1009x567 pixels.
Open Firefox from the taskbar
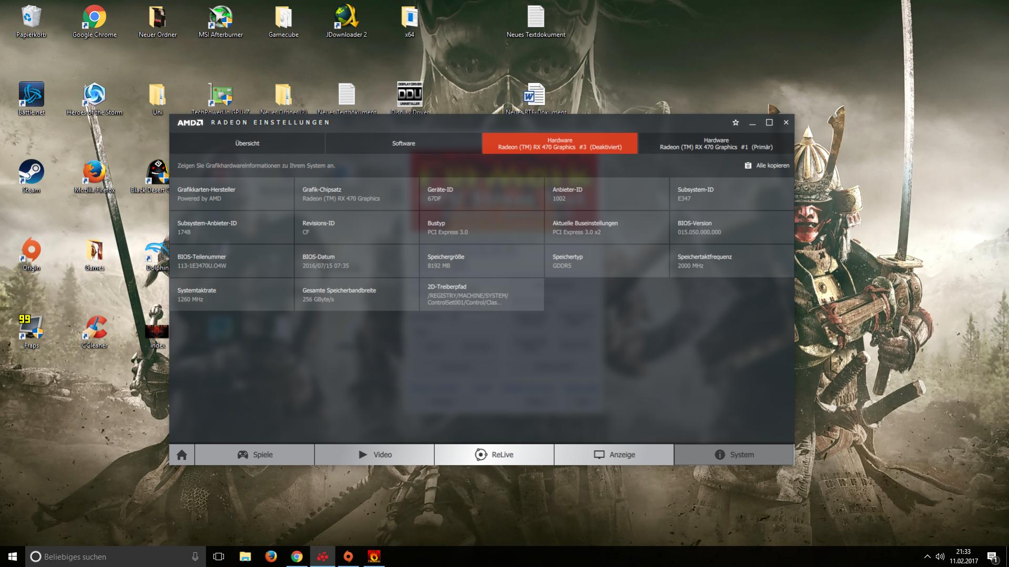(x=271, y=556)
